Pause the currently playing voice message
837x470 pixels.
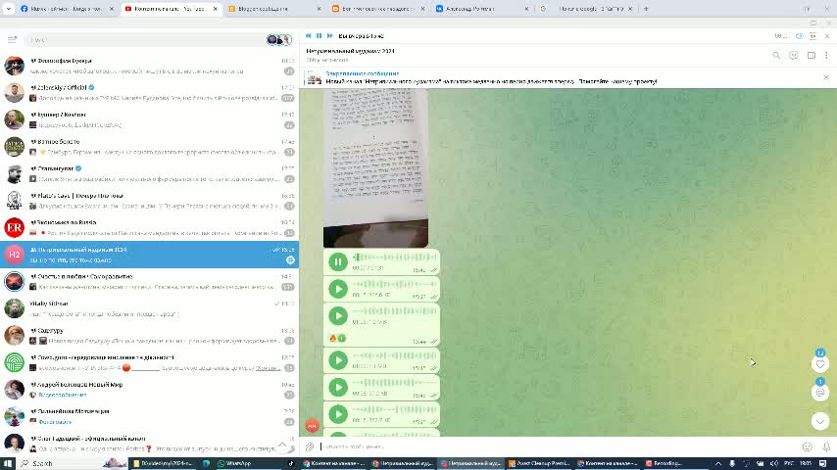[x=338, y=261]
